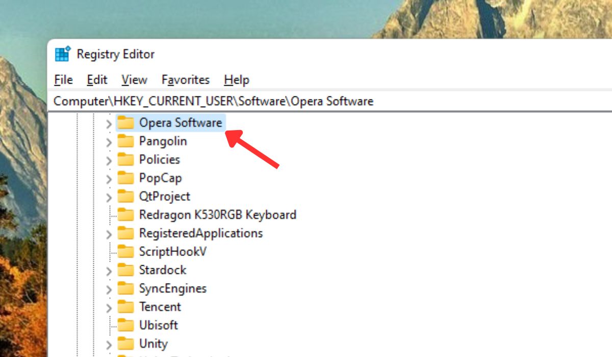Viewport: 612px width, 357px height.
Task: Click the Registry Editor title bar icon
Action: pyautogui.click(x=62, y=54)
